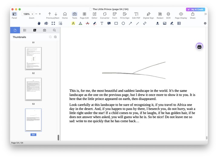
Task: Select the text selection tool
Action: [46, 23]
